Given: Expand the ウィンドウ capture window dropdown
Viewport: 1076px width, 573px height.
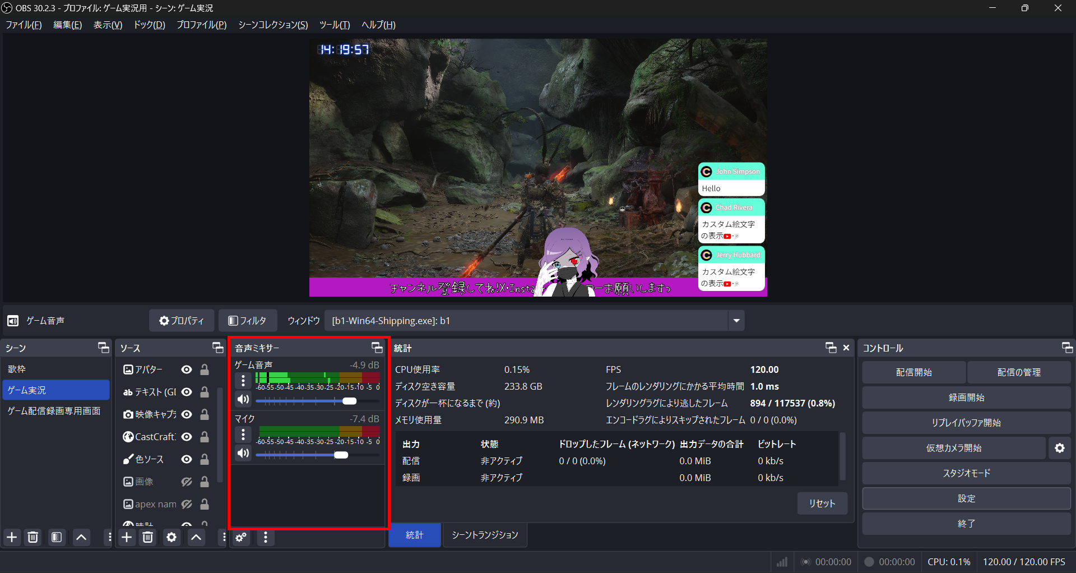Looking at the screenshot, I should click(736, 321).
